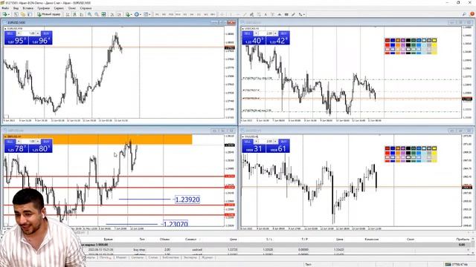This screenshot has width=476, height=267.
Task: Click BUY on the GBPUSD chart
Action: point(46,142)
